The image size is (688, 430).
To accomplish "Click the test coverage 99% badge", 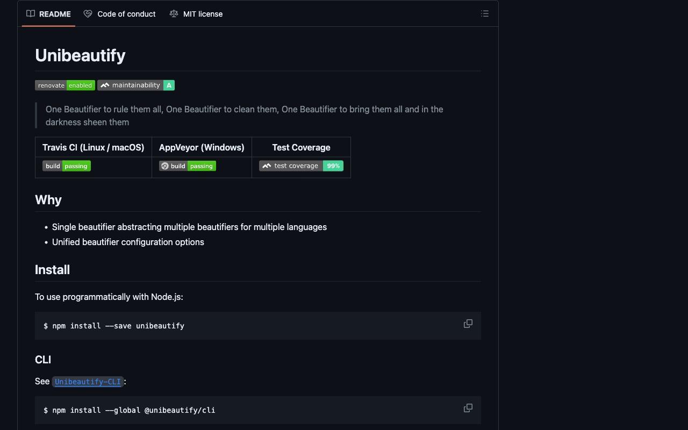I will 301,166.
